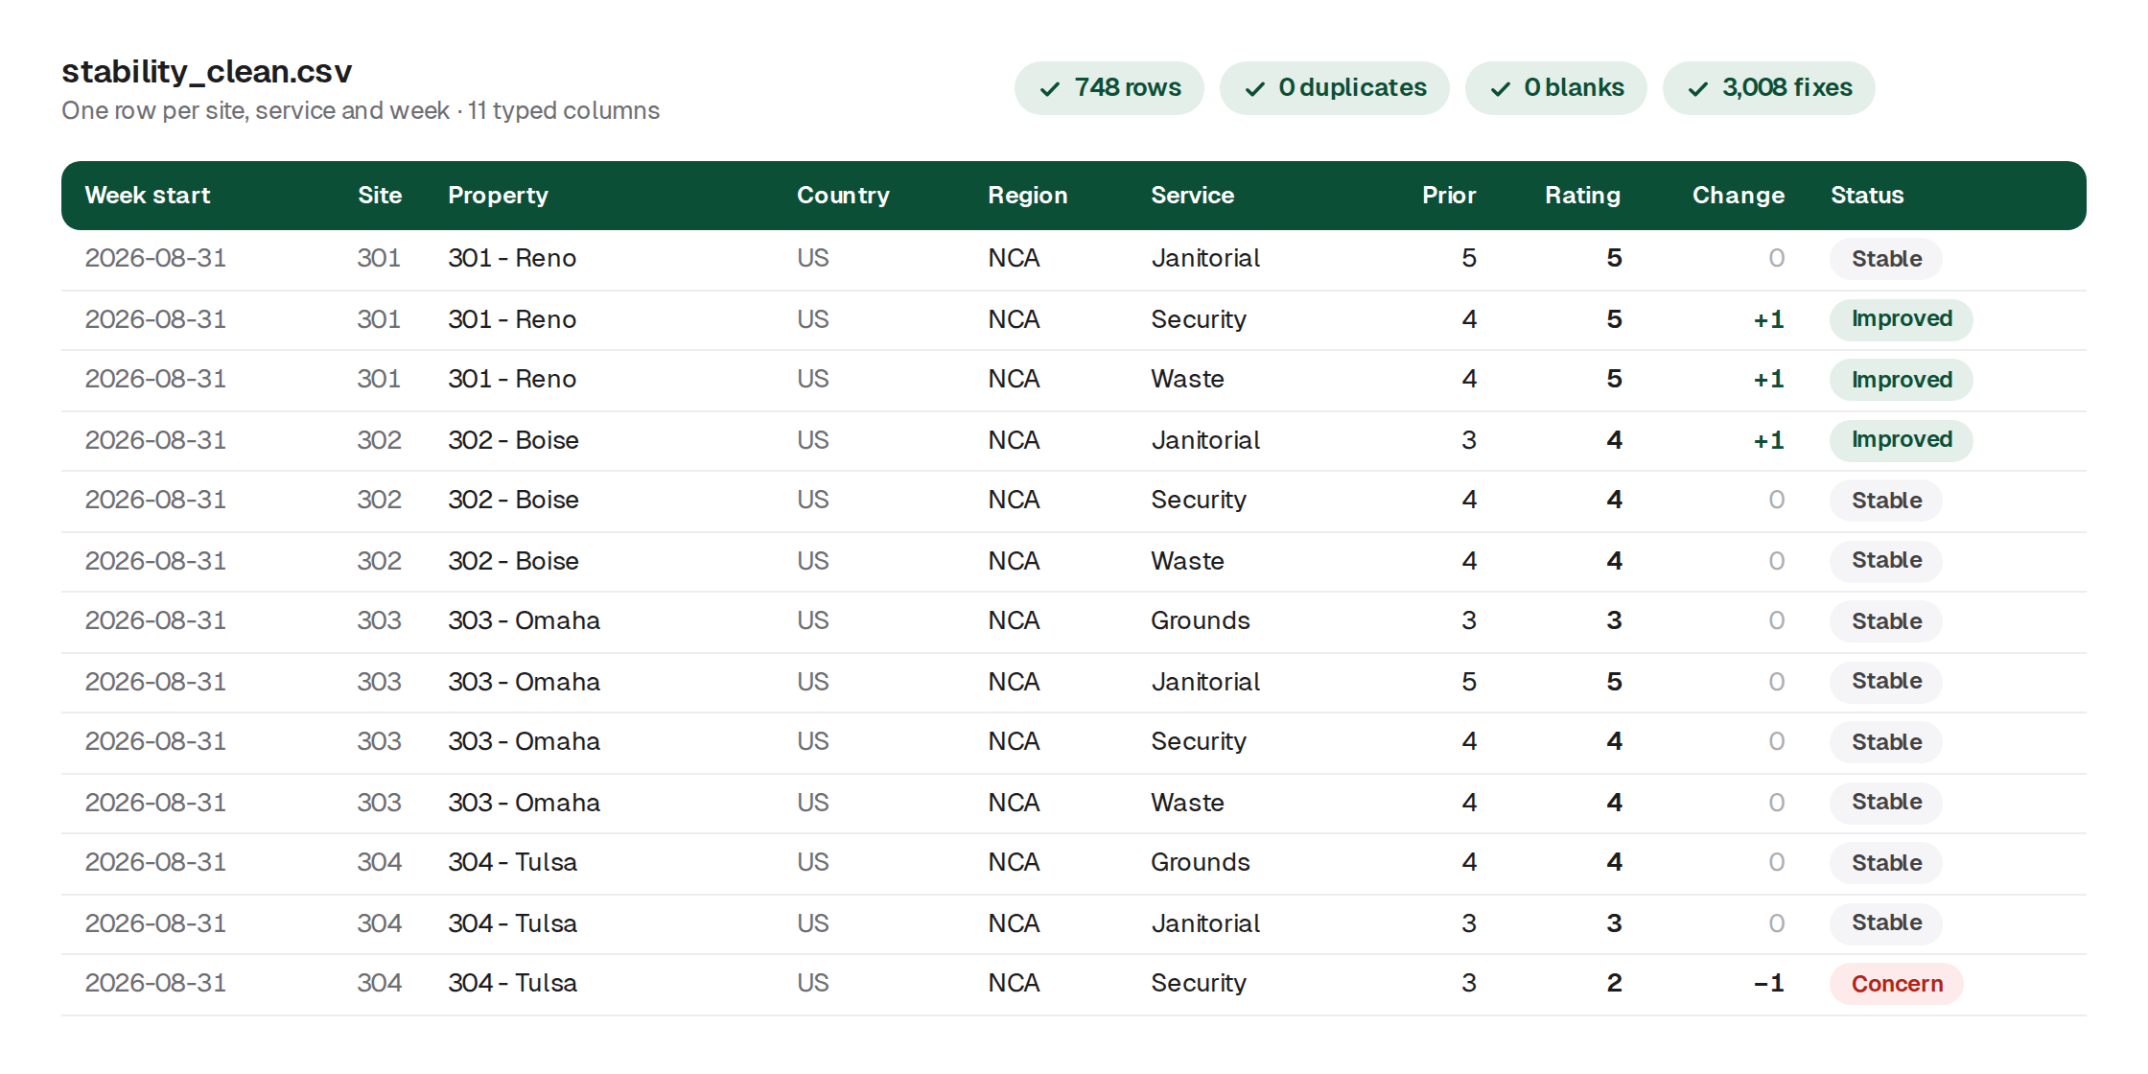Image resolution: width=2148 pixels, height=1074 pixels.
Task: Click the Week start column header
Action: tap(148, 196)
